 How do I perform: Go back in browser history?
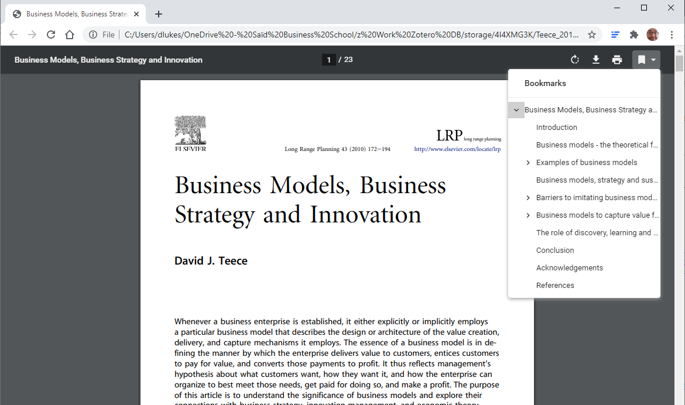coord(13,35)
